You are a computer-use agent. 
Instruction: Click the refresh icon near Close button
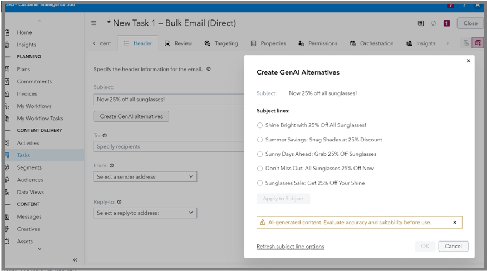coord(434,23)
